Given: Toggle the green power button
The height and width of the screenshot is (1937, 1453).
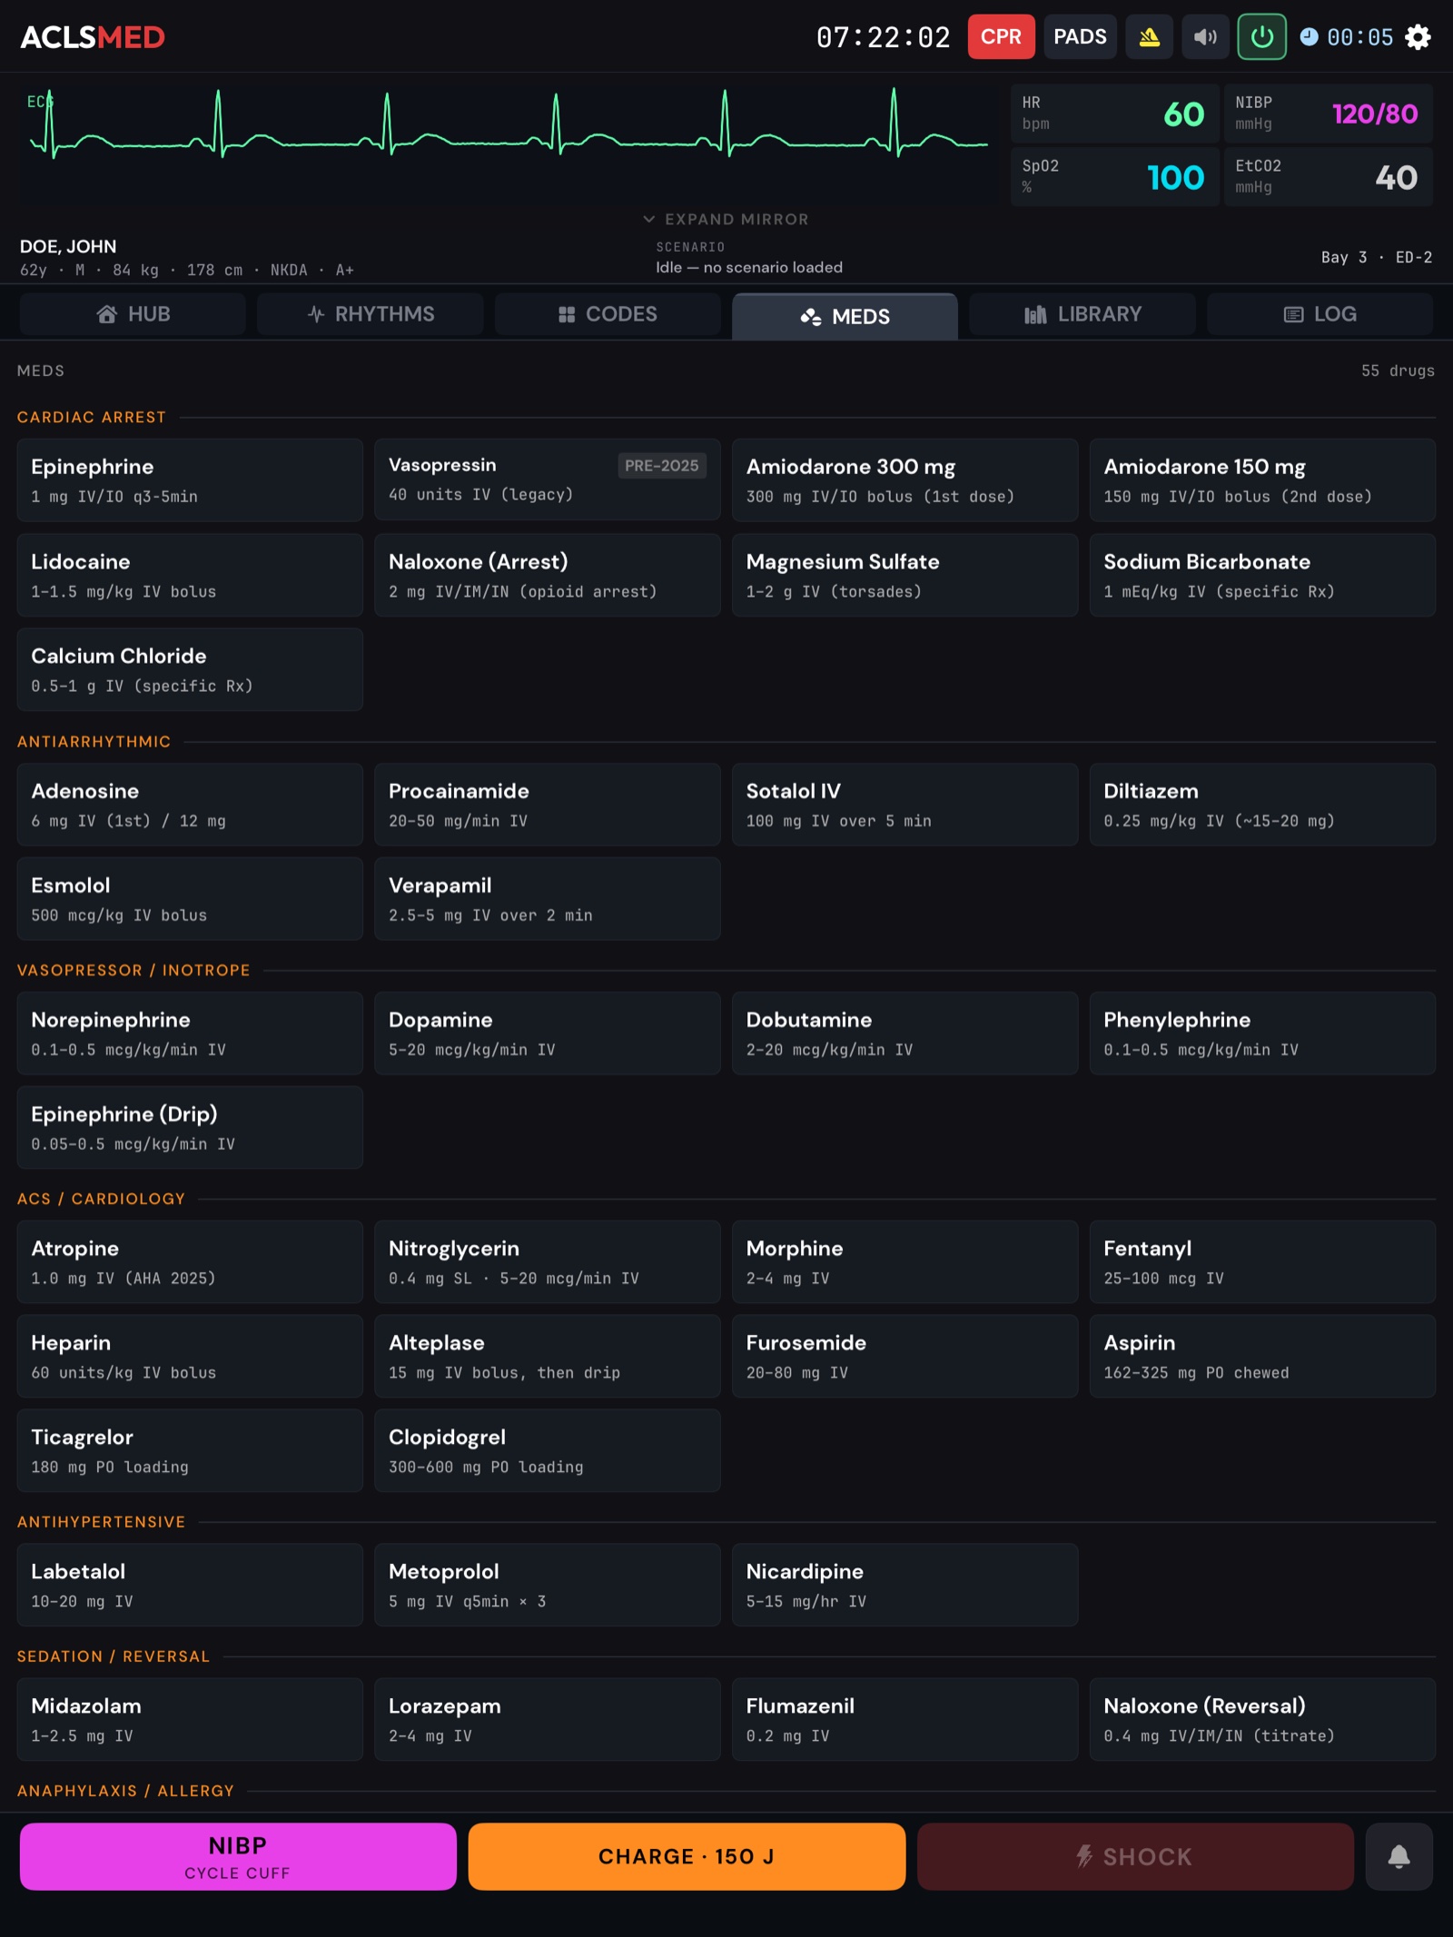Looking at the screenshot, I should pyautogui.click(x=1261, y=37).
